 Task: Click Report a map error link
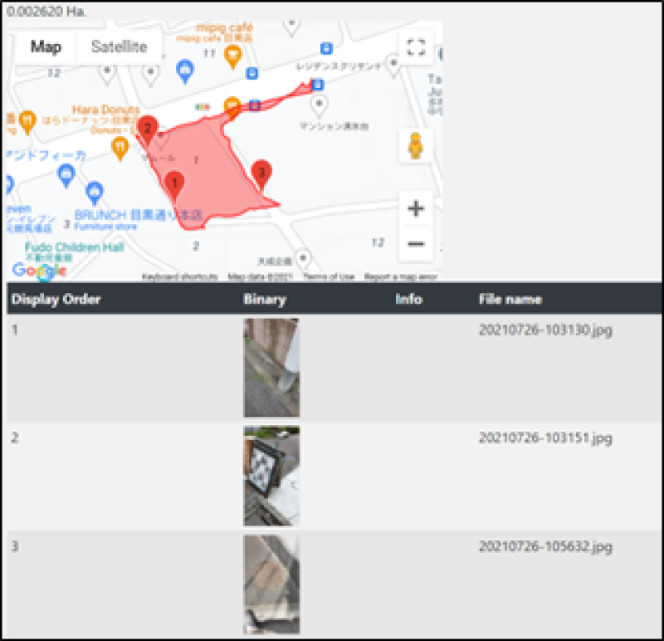coord(401,276)
